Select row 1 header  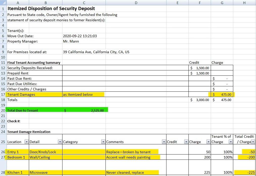coord(3,9)
